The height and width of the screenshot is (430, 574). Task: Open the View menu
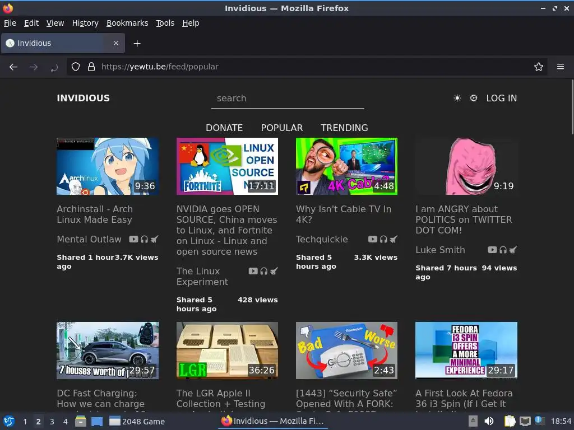point(55,23)
